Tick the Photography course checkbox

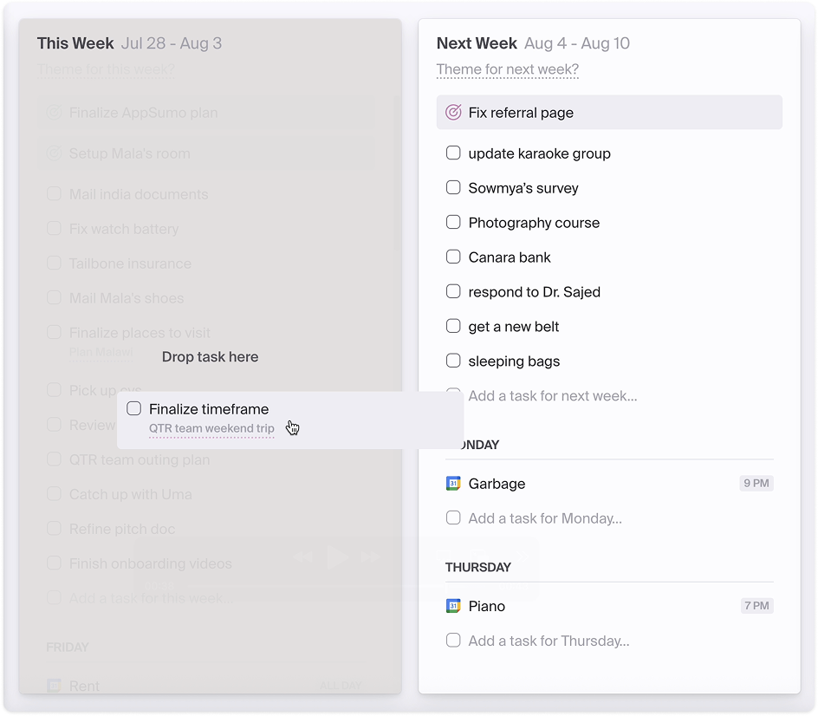pos(453,223)
